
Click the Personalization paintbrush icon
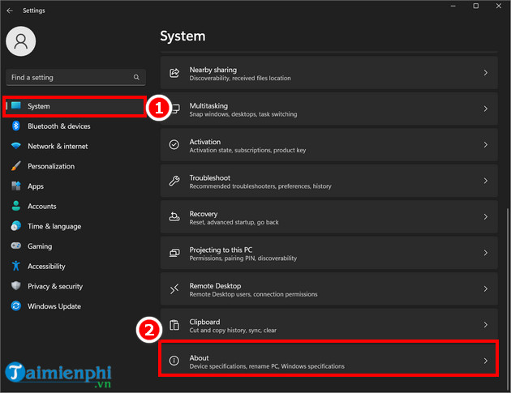pos(16,166)
